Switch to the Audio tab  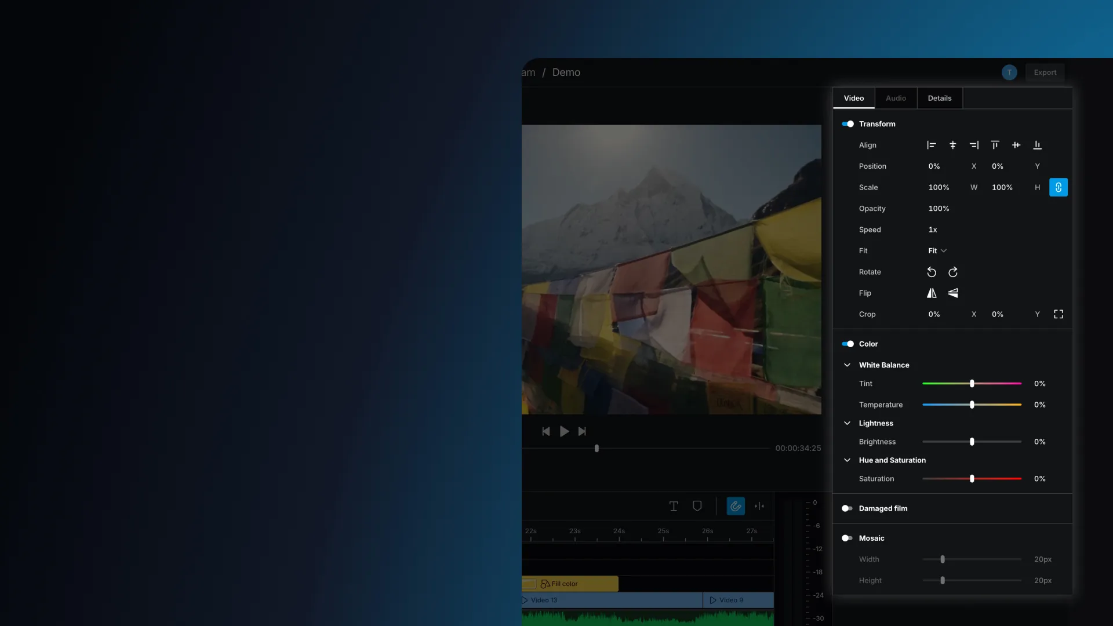pyautogui.click(x=896, y=98)
